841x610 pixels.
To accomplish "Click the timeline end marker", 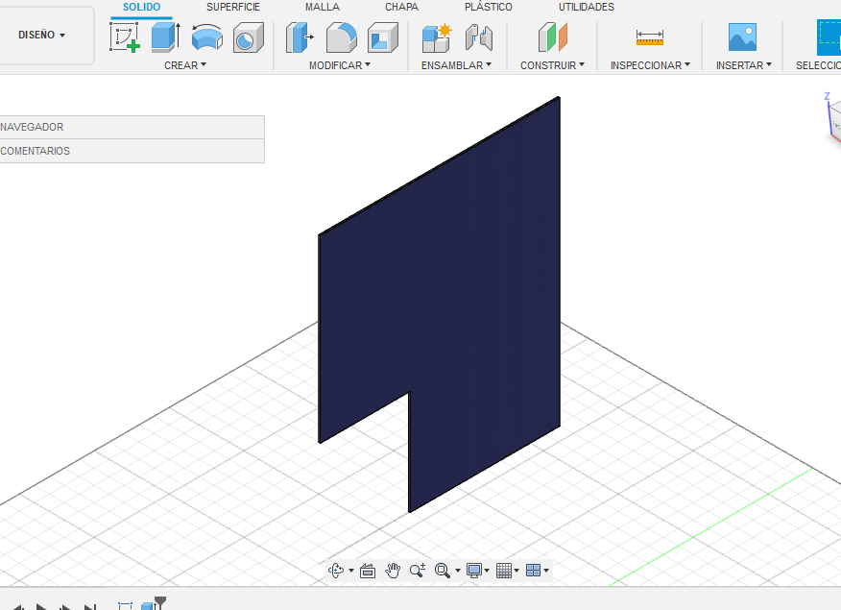I will [x=159, y=601].
